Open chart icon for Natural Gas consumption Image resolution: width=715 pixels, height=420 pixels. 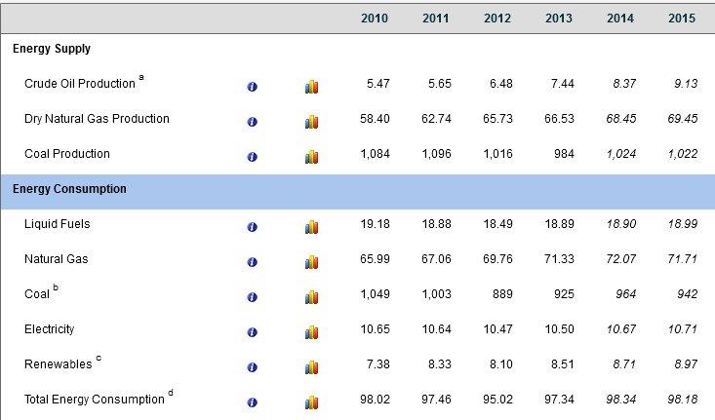point(311,262)
